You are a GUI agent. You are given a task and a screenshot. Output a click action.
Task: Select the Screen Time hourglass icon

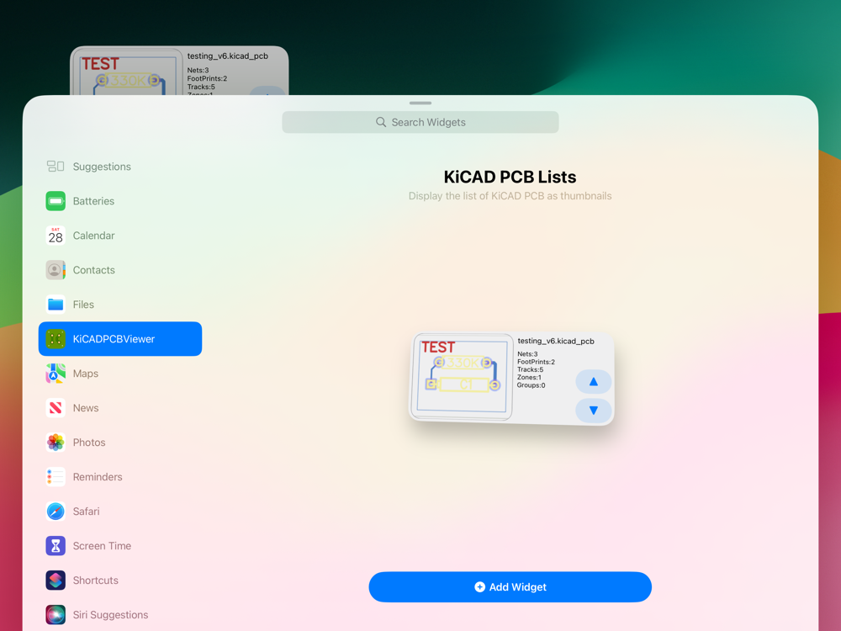[x=56, y=546]
